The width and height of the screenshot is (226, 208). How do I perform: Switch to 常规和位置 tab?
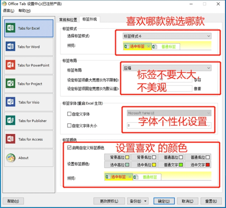coord(68,20)
